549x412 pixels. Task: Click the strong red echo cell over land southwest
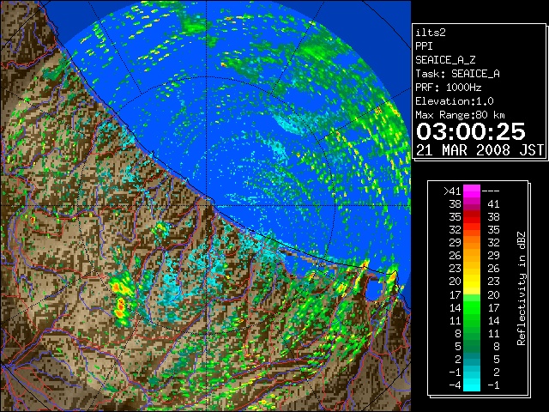120,308
